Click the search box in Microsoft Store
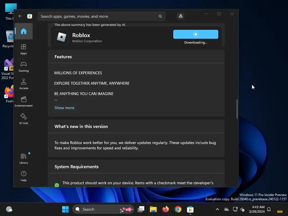 click(x=101, y=16)
